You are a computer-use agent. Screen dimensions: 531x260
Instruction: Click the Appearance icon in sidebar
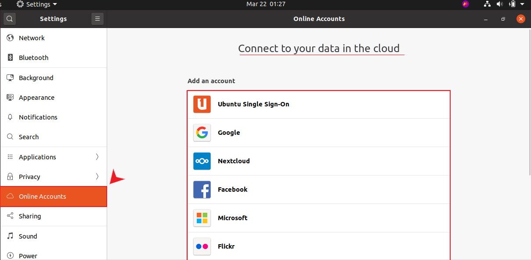point(10,97)
